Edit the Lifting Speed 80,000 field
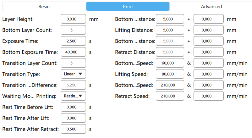 [170, 74]
